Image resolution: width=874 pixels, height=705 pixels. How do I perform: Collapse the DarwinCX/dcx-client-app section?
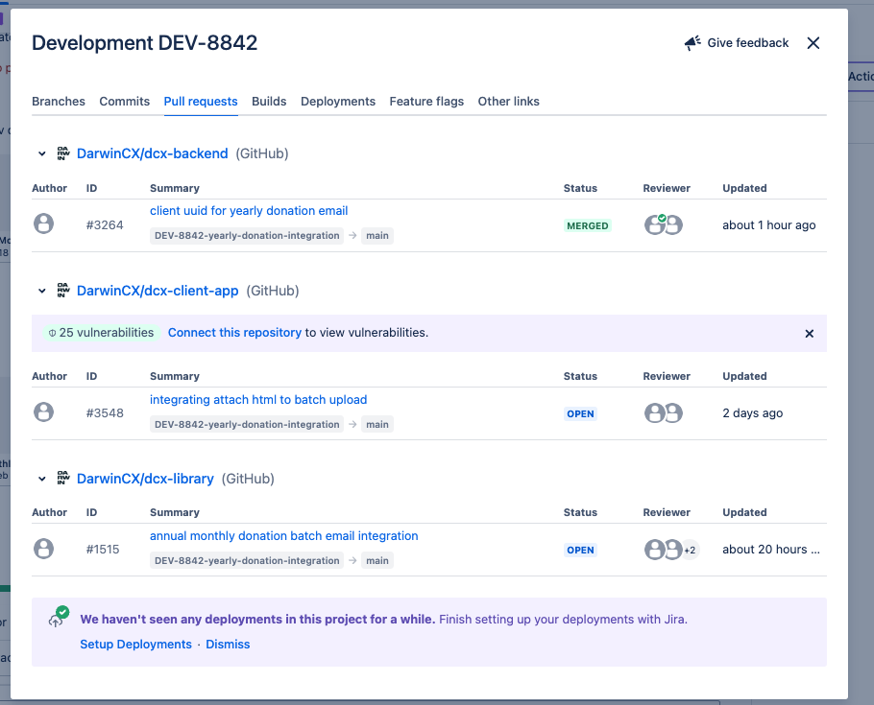[42, 291]
